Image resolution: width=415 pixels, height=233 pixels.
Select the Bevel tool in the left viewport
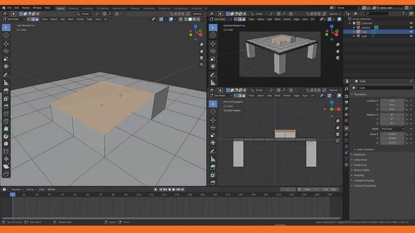6,106
